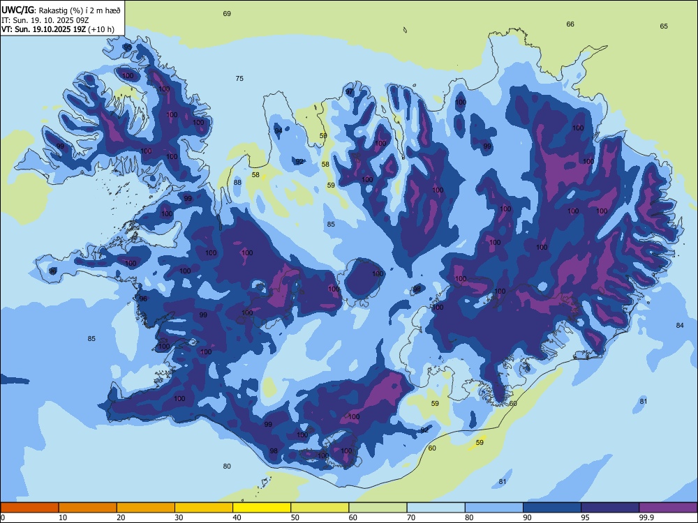Click the humidity value 80 off south coast
The image size is (698, 523).
pos(227,466)
